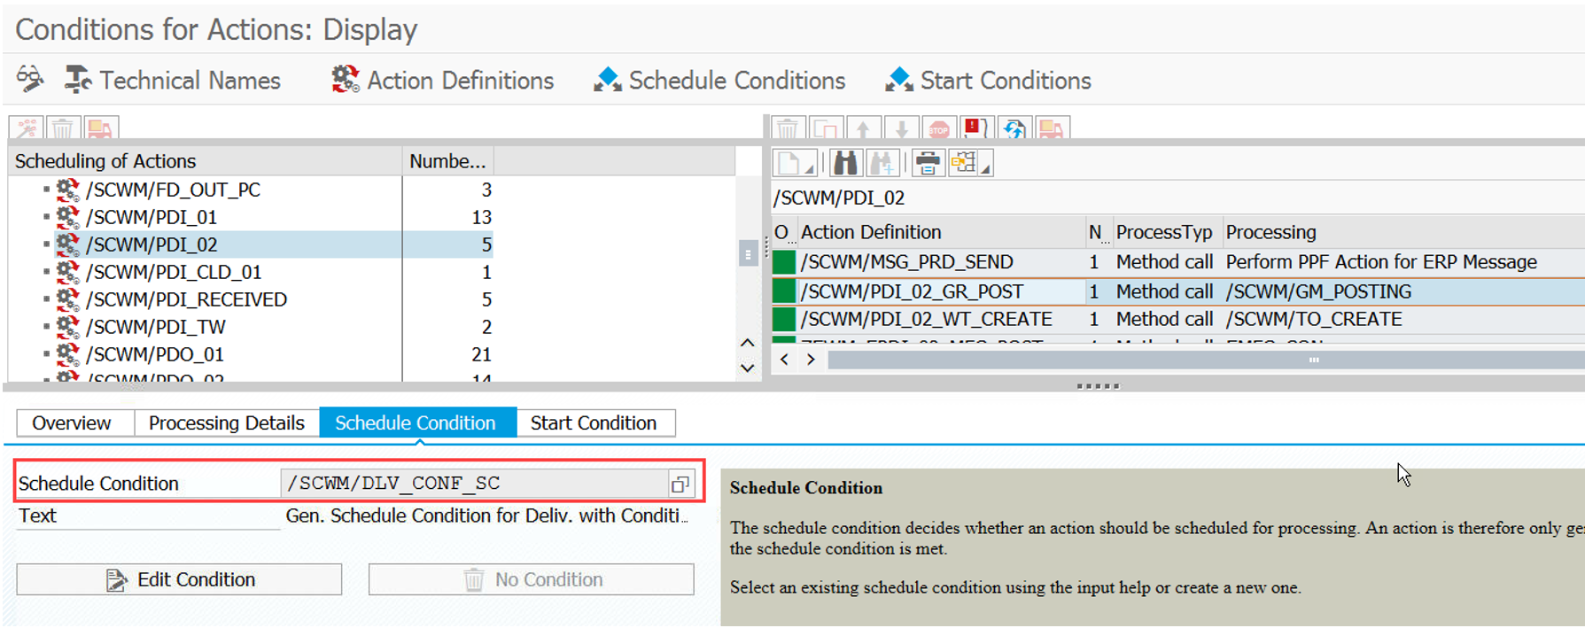
Task: Open Schedule Conditions from the toolbar
Action: click(x=720, y=81)
